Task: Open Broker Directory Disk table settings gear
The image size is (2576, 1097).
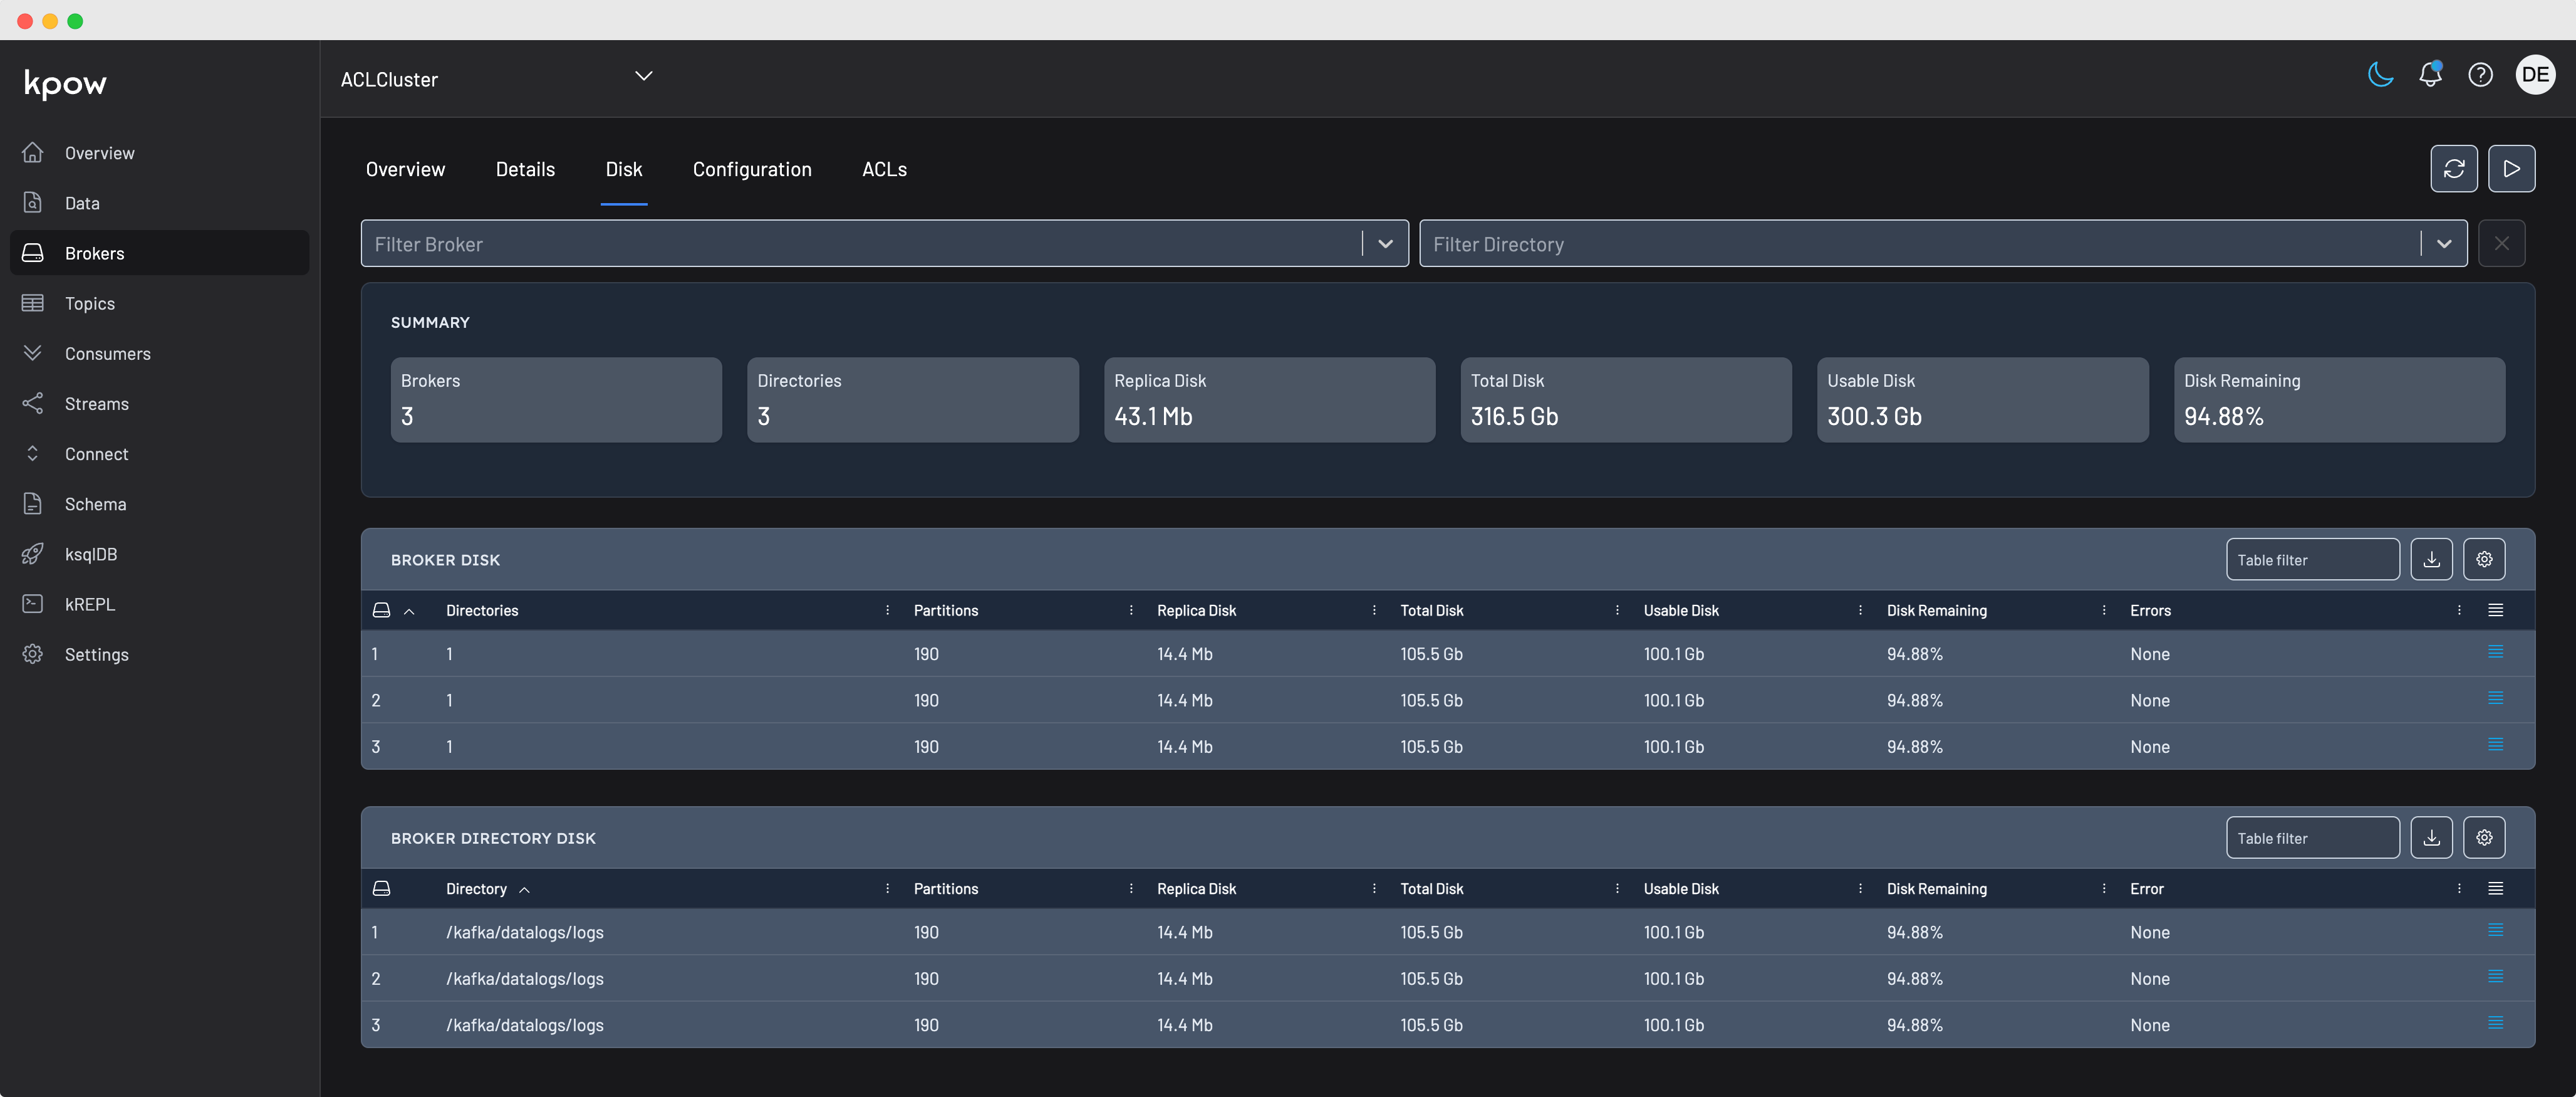Action: pyautogui.click(x=2484, y=837)
